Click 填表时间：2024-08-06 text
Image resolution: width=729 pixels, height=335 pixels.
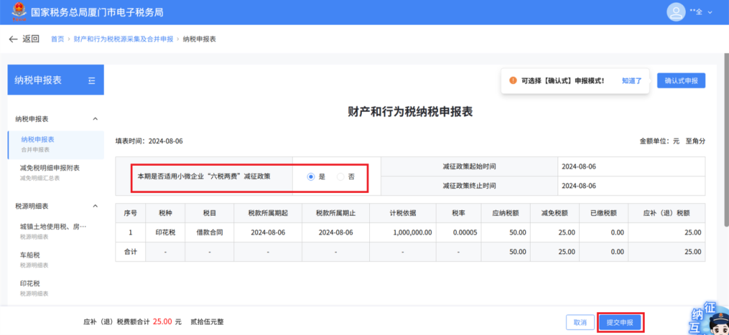(149, 141)
